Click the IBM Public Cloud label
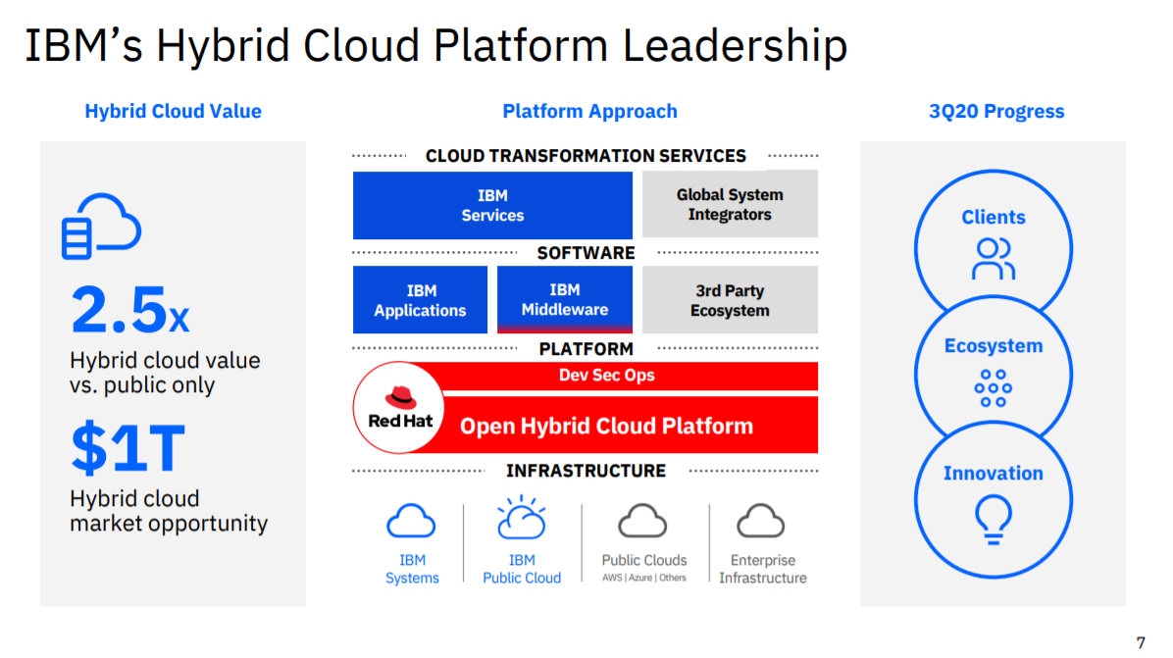 coord(522,569)
